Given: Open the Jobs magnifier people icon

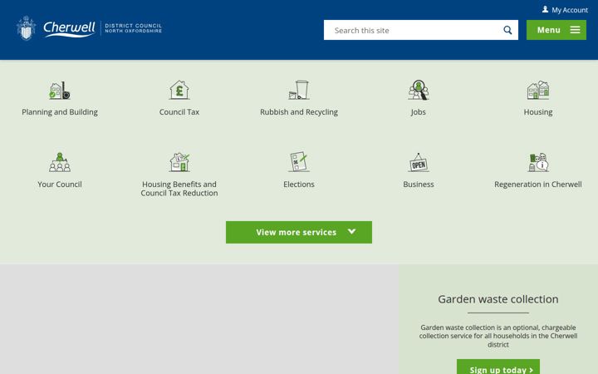Looking at the screenshot, I should click(419, 90).
